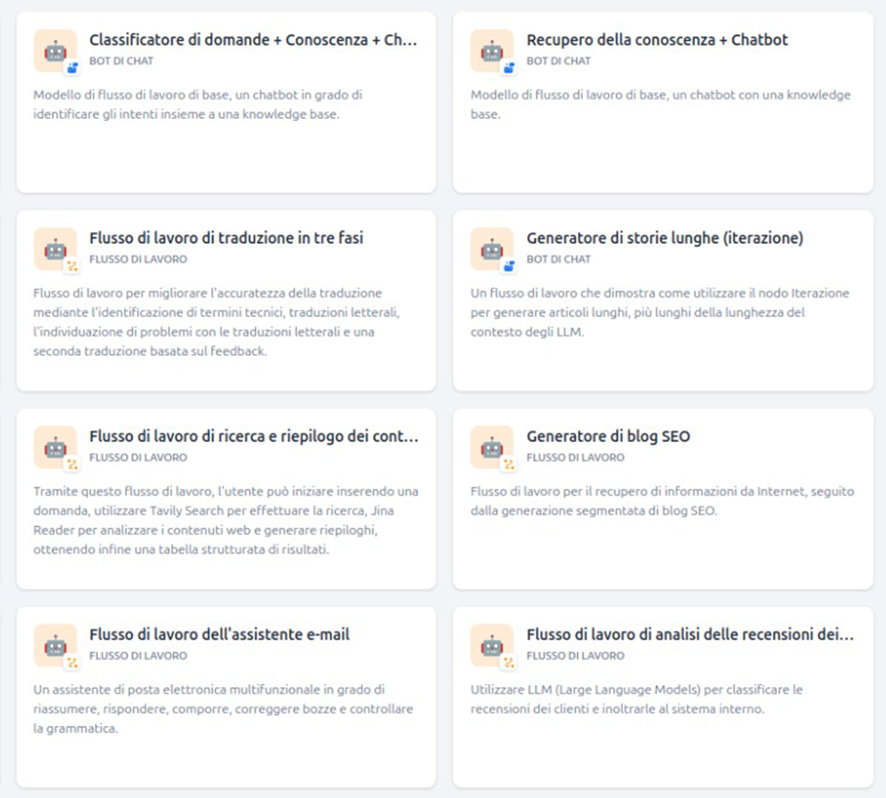Click robot icon of Generatore di storie lunghe
Viewport: 886px width, 798px height.
492,249
